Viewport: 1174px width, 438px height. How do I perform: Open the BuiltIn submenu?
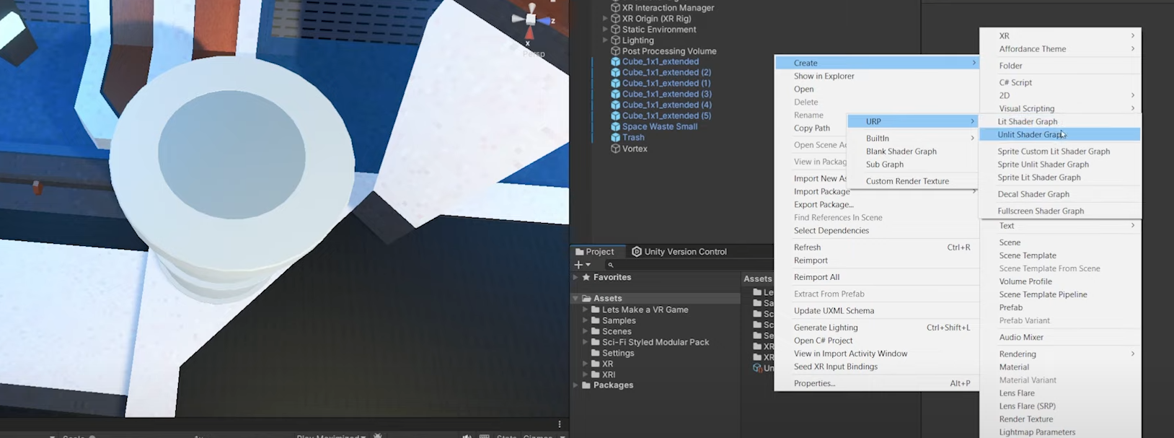(913, 138)
